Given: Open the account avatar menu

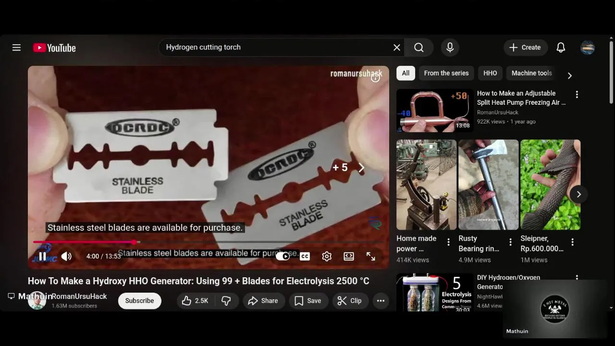Looking at the screenshot, I should [588, 48].
